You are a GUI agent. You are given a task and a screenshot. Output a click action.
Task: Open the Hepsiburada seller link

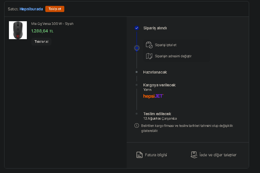coord(31,9)
